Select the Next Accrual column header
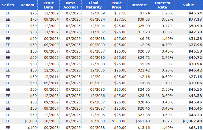The width and height of the screenshot is (203, 130). (x=70, y=5)
